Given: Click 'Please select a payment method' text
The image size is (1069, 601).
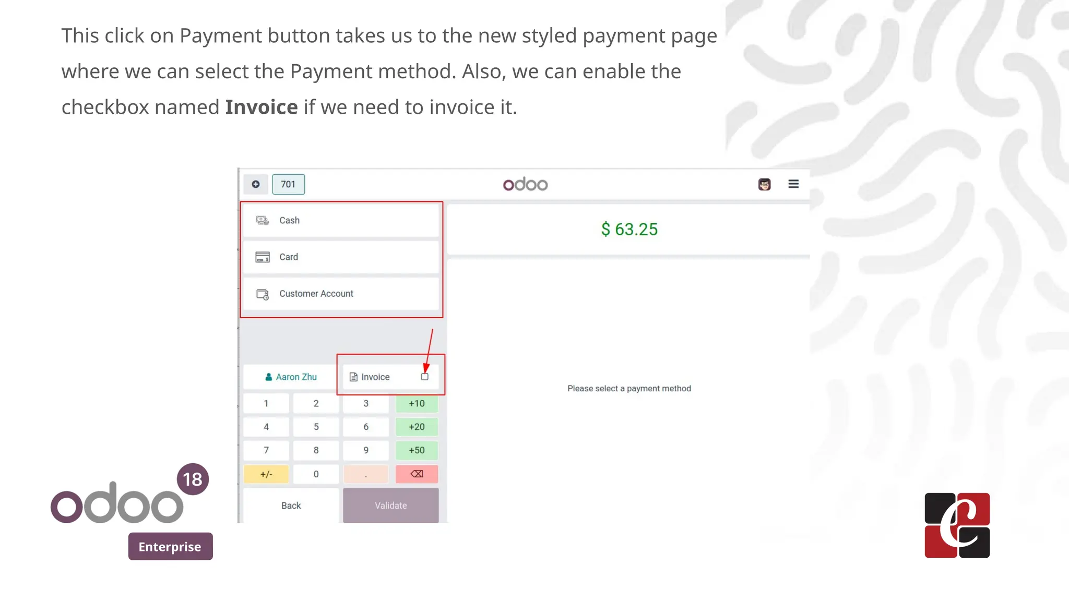Looking at the screenshot, I should (x=629, y=389).
